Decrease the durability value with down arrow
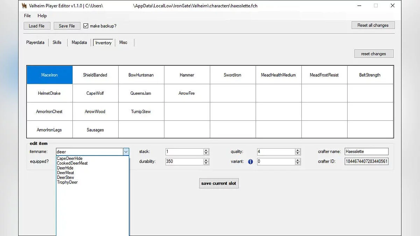The height and width of the screenshot is (236, 420). click(206, 163)
